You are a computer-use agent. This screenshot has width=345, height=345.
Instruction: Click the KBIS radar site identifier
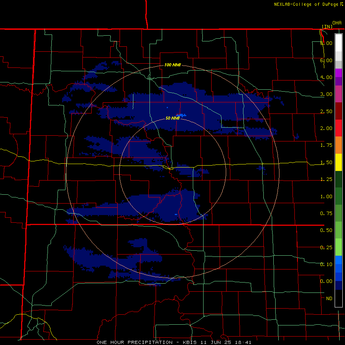click(191, 342)
